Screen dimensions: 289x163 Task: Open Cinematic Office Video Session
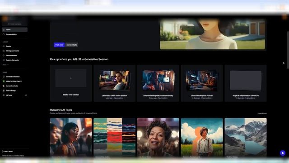pos(114,83)
